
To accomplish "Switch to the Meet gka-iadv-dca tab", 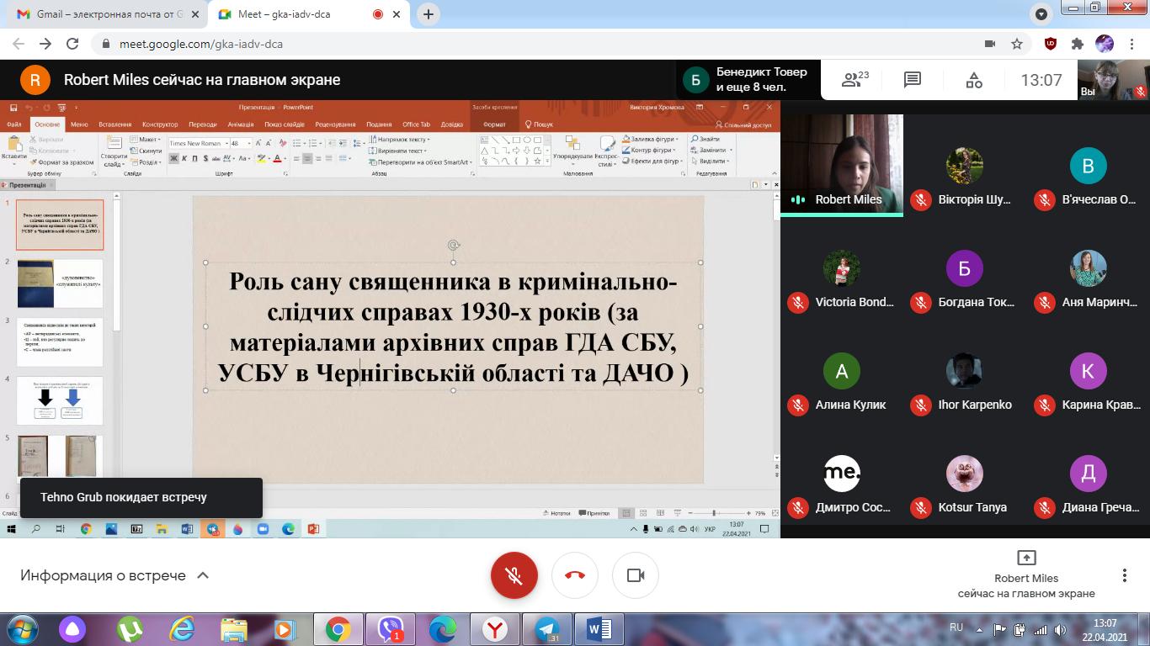I will (x=307, y=14).
